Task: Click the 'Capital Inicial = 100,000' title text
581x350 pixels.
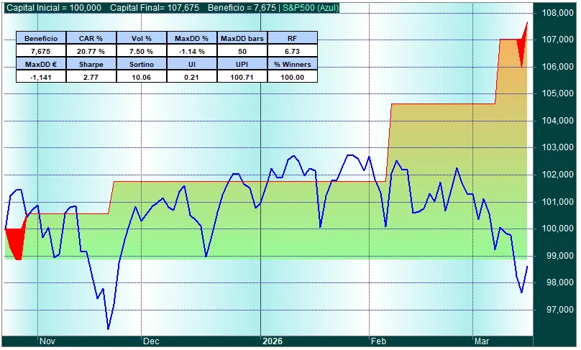Action: point(54,8)
